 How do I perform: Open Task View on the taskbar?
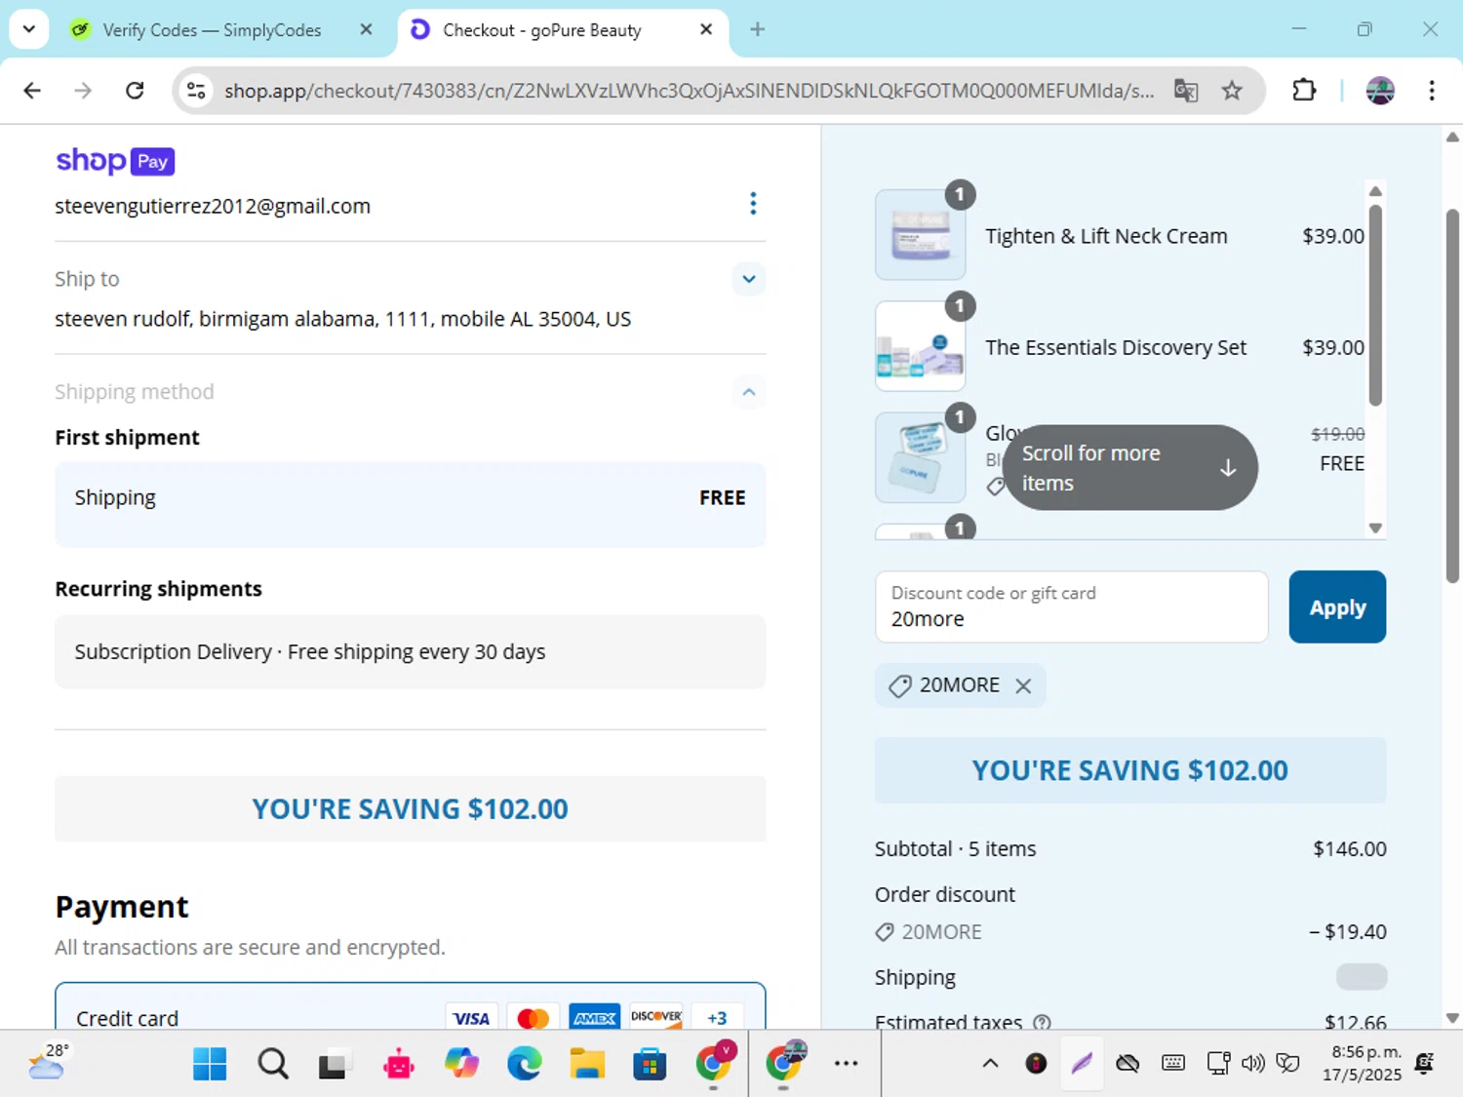pos(333,1064)
